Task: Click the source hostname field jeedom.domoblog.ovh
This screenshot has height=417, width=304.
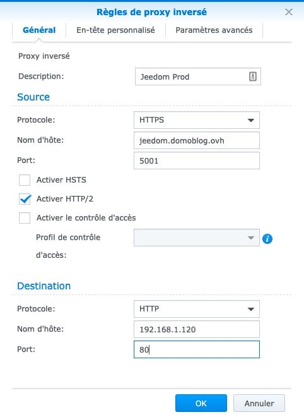Action: pos(197,140)
